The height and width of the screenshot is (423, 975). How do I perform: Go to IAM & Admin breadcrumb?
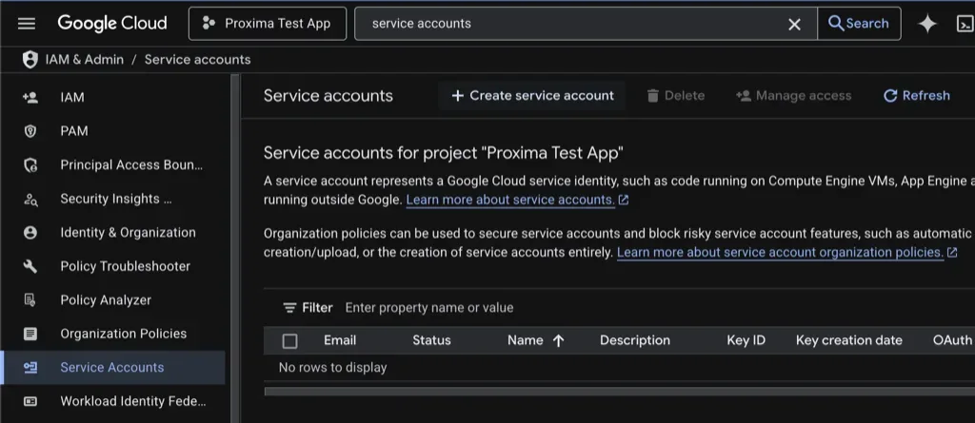(85, 60)
